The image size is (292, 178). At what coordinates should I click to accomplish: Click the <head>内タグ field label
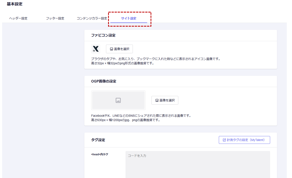point(100,154)
